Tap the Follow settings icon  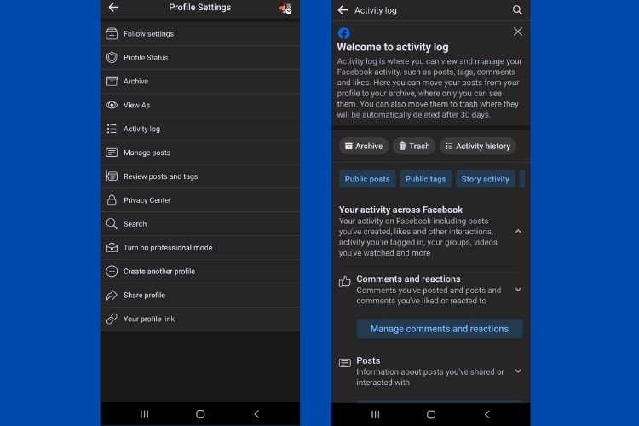(112, 34)
